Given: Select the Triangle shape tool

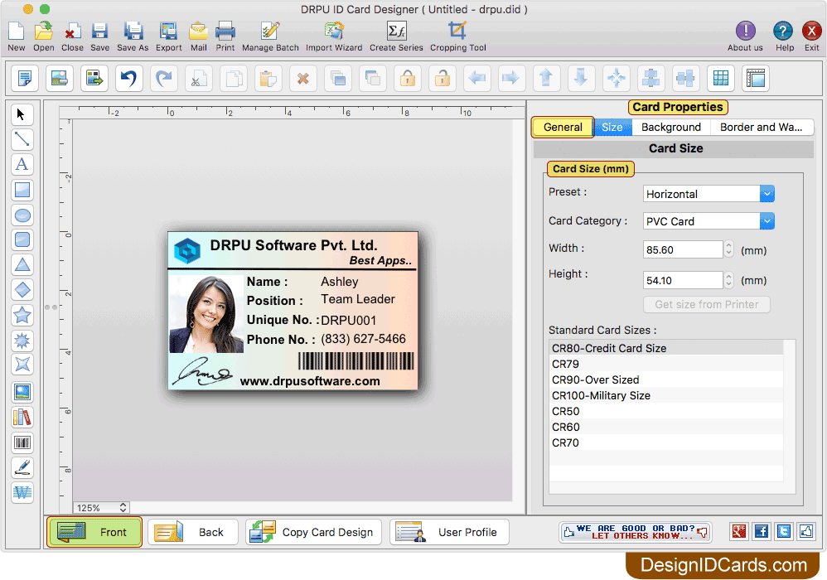Looking at the screenshot, I should (x=22, y=264).
